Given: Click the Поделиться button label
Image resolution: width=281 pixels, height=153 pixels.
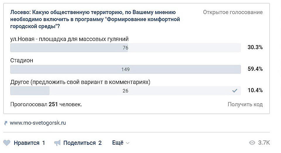Looking at the screenshot, I should click(80, 143).
